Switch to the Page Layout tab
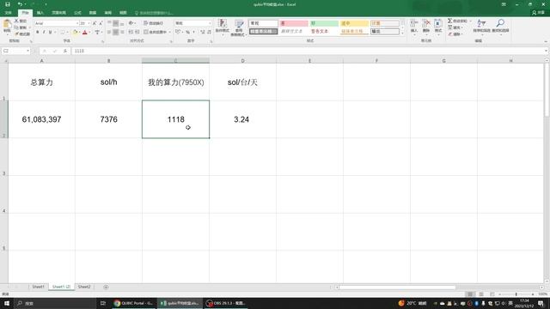Viewport: 550px width, 309px height. click(x=59, y=13)
